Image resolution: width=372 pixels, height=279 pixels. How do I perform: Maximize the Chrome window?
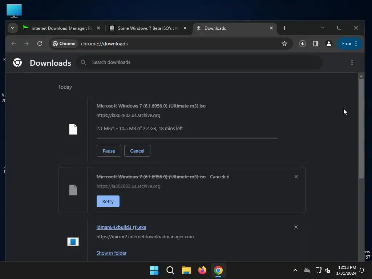point(339,28)
